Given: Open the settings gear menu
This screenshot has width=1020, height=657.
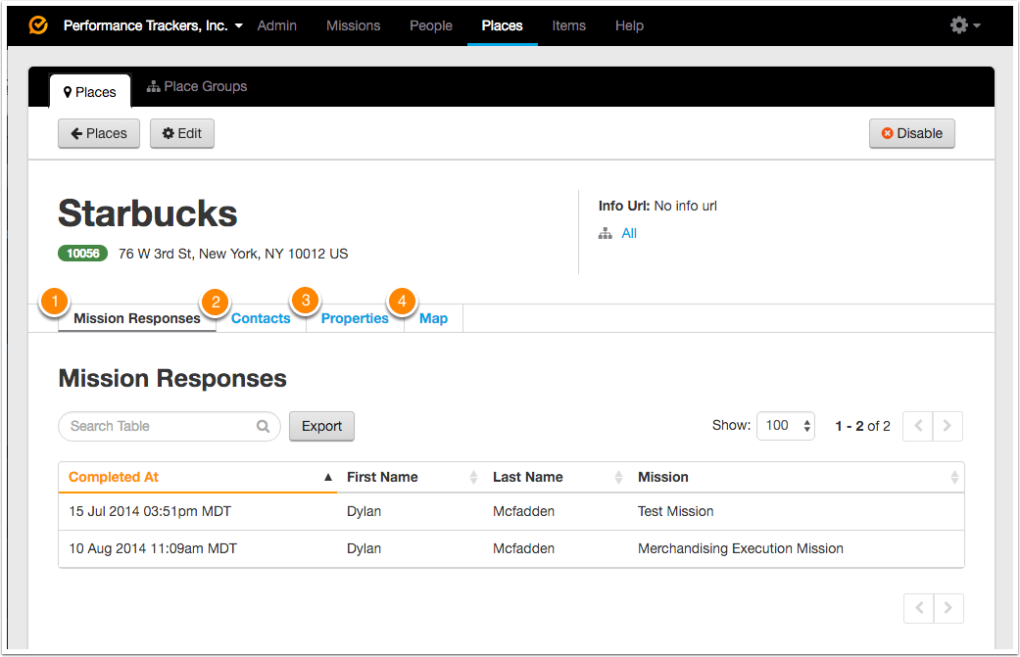Looking at the screenshot, I should [x=965, y=25].
